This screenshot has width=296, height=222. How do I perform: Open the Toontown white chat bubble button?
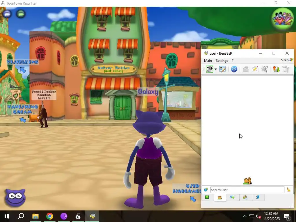7,14
